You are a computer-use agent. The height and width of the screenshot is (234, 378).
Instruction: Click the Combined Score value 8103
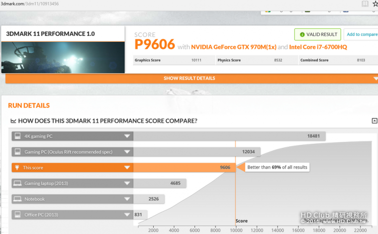[x=361, y=60]
